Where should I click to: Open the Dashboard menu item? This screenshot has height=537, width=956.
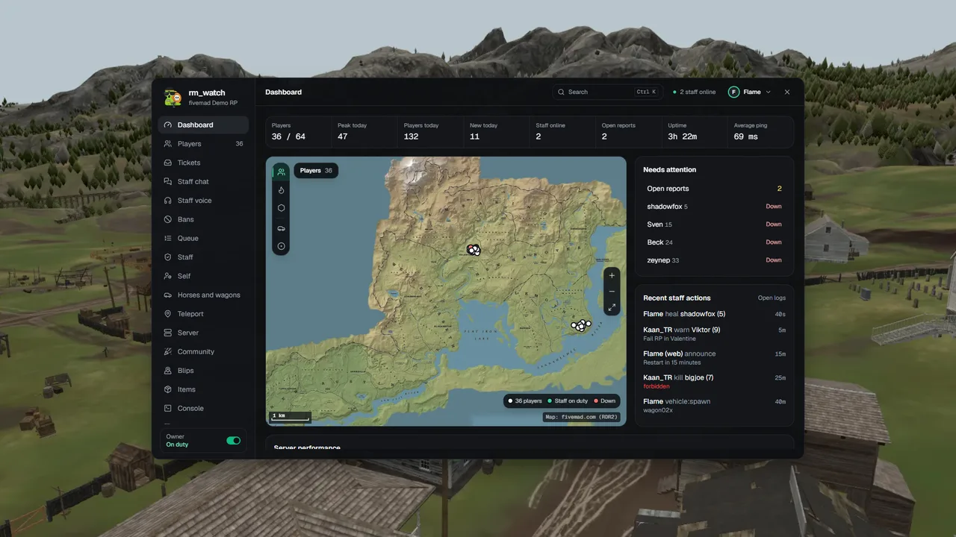204,125
